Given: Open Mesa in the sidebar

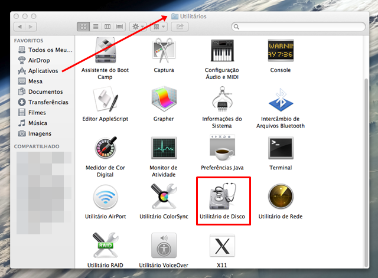Looking at the screenshot, I should click(x=30, y=81).
